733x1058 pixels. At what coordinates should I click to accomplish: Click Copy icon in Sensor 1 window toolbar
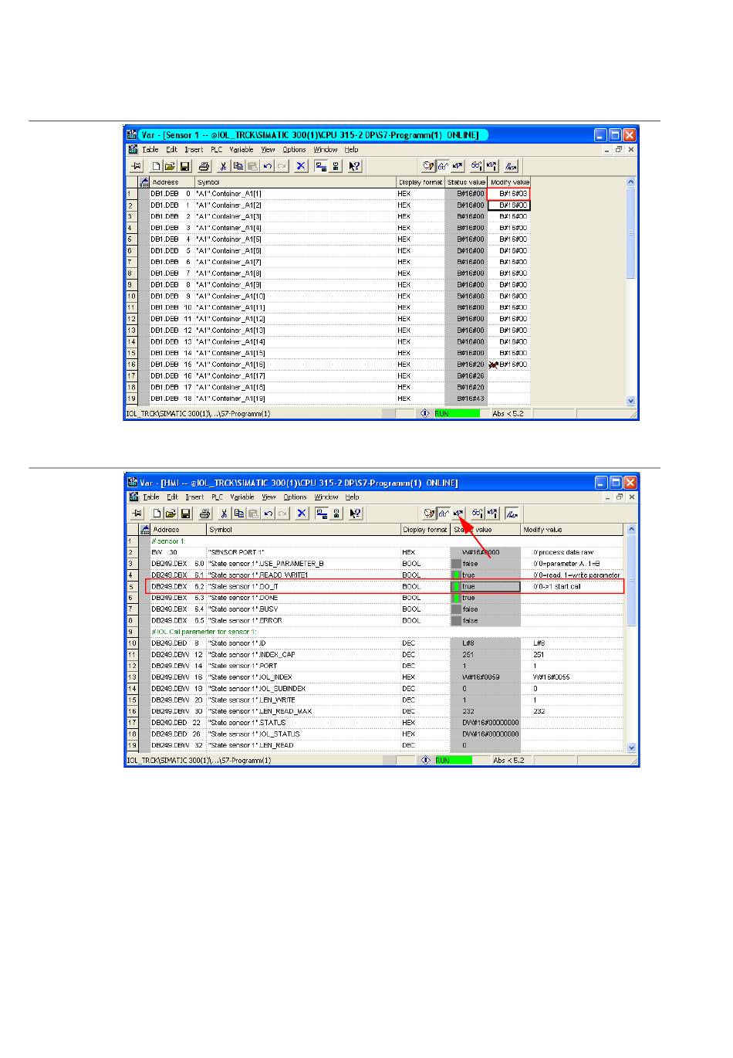click(238, 166)
